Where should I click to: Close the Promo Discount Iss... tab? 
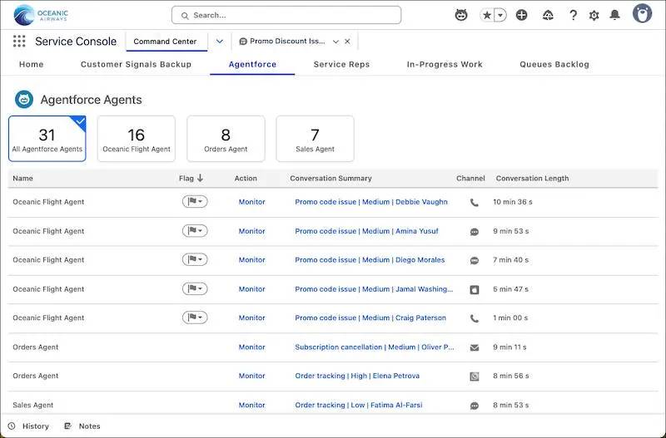(x=347, y=42)
